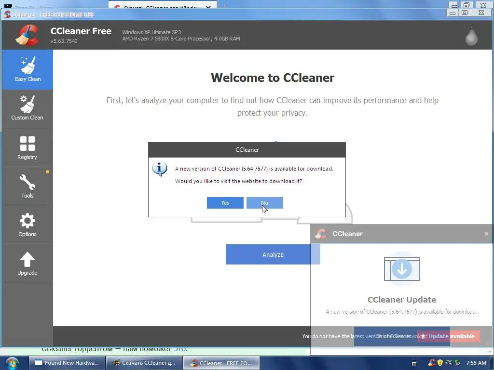This screenshot has height=370, width=494.
Task: Switch to Found New Hardware taskbar item
Action: (67, 363)
